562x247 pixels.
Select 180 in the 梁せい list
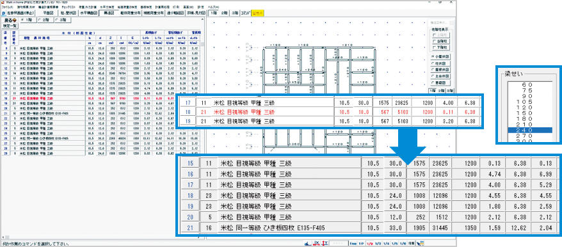pos(530,118)
